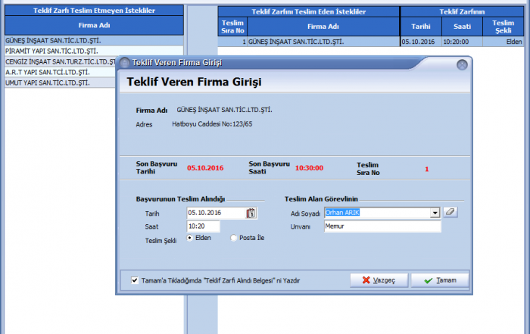Select the Posta İle radio button
Viewport: 530px width, 334px height.
pyautogui.click(x=233, y=238)
